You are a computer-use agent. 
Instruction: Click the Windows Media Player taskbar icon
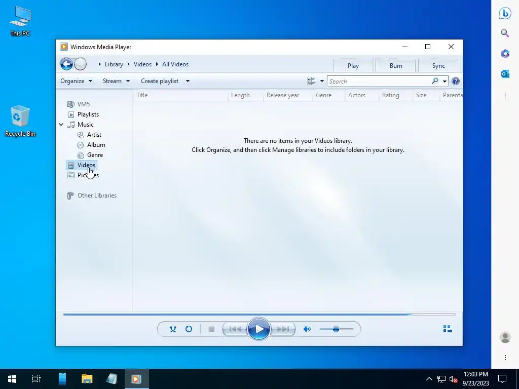click(136, 379)
